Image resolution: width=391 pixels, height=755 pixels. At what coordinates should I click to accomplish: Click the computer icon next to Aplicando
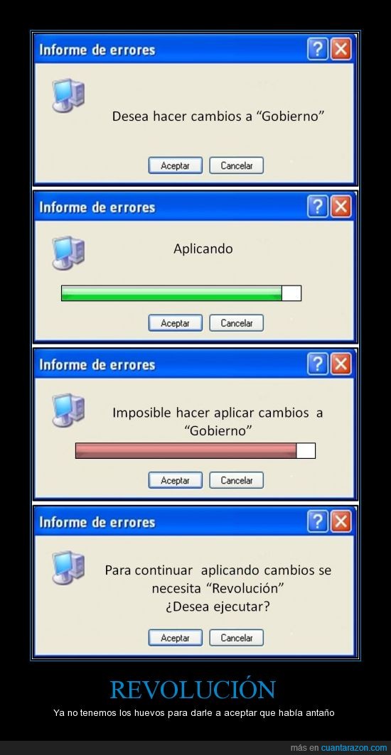[68, 253]
